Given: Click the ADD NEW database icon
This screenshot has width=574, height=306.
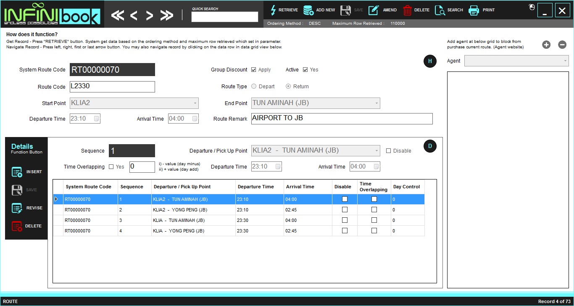Looking at the screenshot, I should (x=308, y=10).
